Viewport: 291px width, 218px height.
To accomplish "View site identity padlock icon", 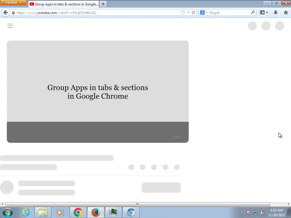I will tap(13, 12).
